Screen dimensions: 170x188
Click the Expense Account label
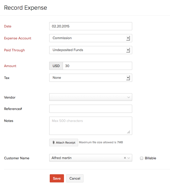pos(18,38)
